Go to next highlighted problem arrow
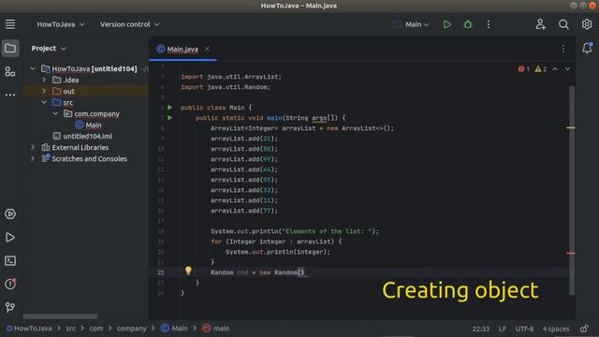The image size is (599, 337). click(x=568, y=69)
